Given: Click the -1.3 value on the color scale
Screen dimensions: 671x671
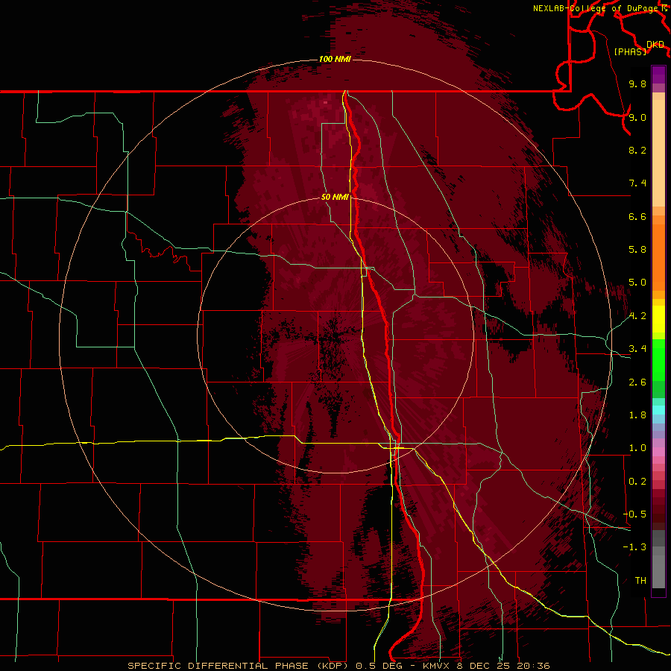Looking at the screenshot, I should pos(634,547).
